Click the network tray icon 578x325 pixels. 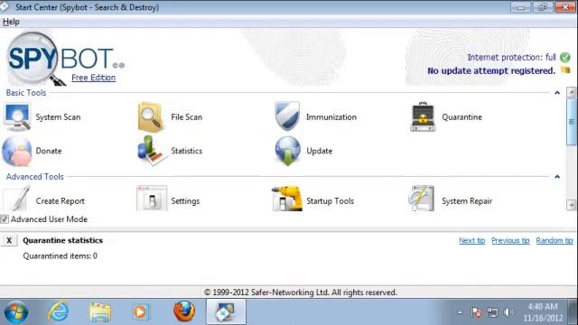(492, 313)
